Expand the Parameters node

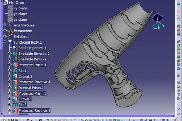click(5, 30)
